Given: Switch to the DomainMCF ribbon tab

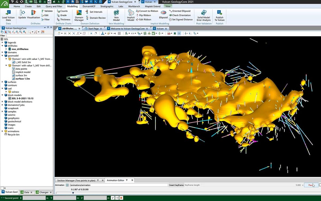Looking at the screenshot, I should [89, 6].
